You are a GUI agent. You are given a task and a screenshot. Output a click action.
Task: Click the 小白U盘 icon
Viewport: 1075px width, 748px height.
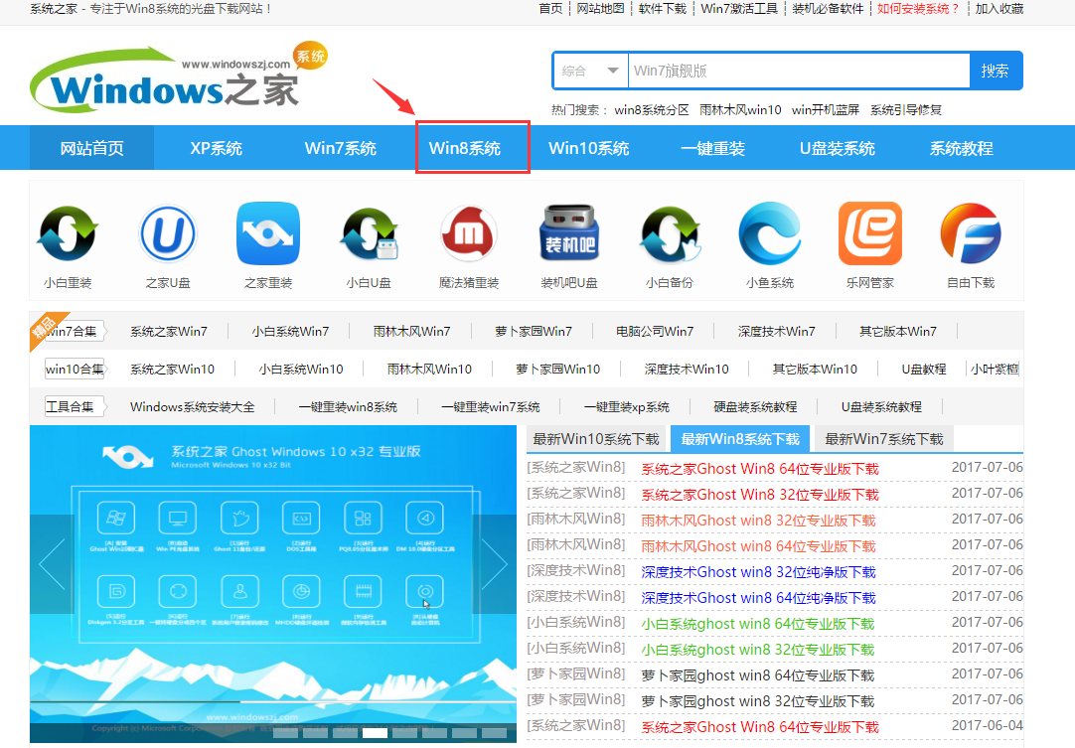pos(368,233)
